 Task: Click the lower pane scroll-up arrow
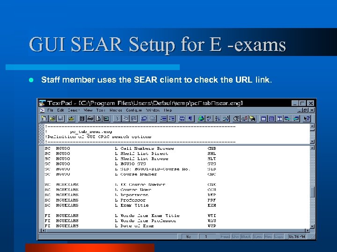point(312,147)
